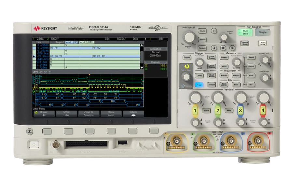This screenshot has width=293, height=171.
Task: Click the lister scroll up arrow
Action: pyautogui.click(x=142, y=45)
